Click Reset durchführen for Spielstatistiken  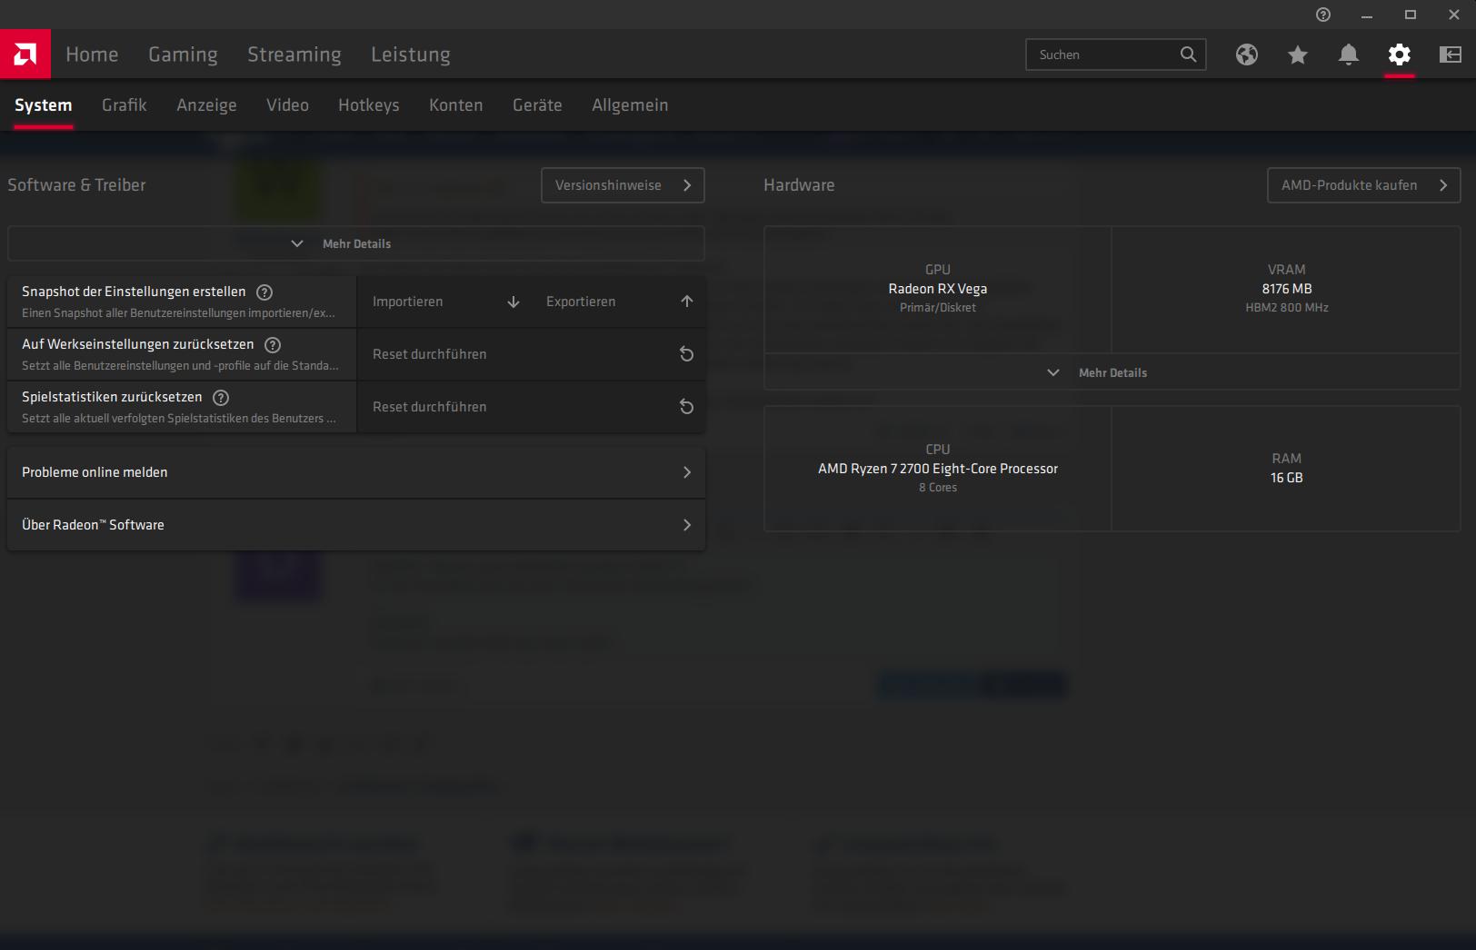pos(532,407)
